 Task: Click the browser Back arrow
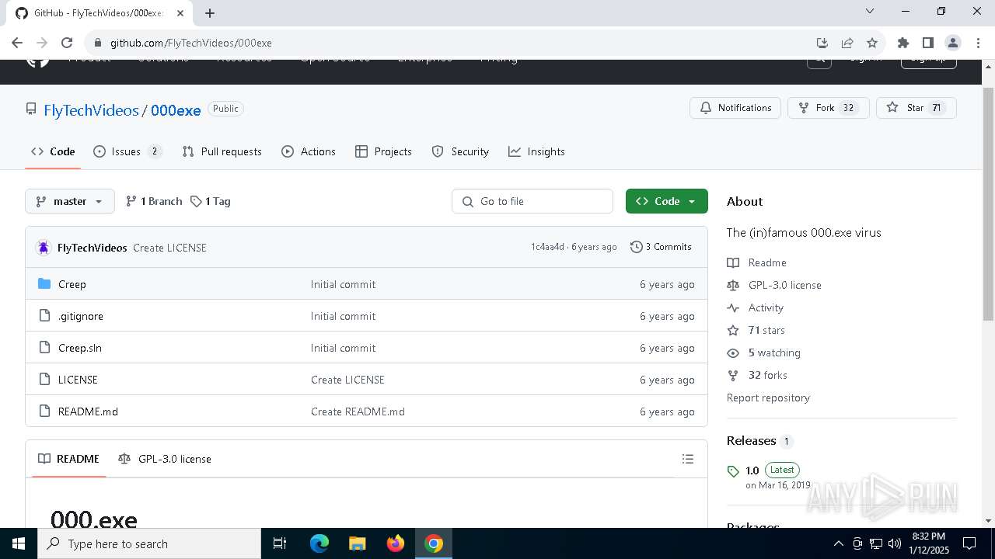[17, 43]
